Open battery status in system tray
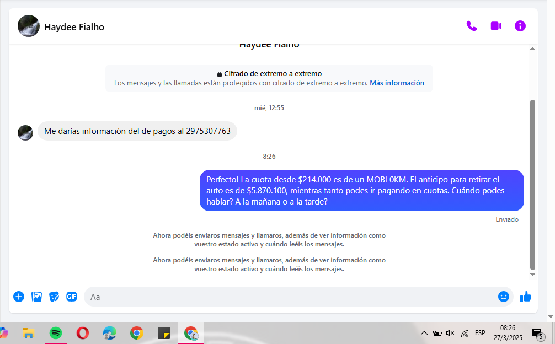555x344 pixels. [437, 333]
